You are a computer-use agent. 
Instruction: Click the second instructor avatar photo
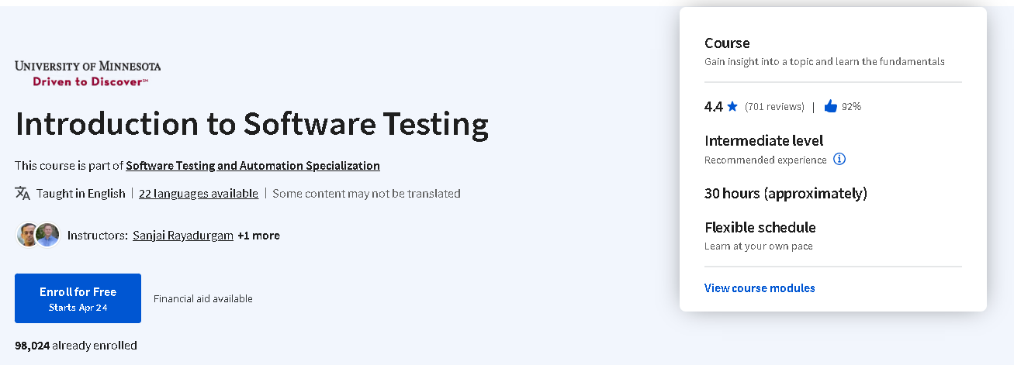[47, 235]
